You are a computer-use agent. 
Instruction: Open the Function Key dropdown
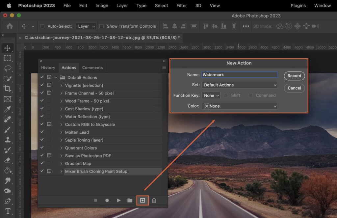pos(211,95)
